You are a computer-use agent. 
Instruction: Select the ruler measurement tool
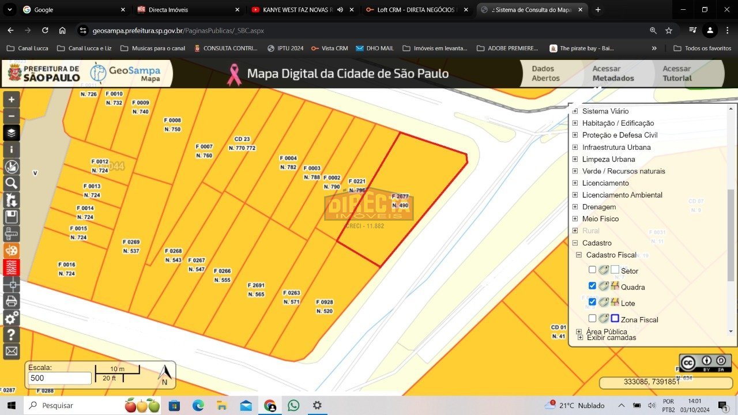[12, 233]
